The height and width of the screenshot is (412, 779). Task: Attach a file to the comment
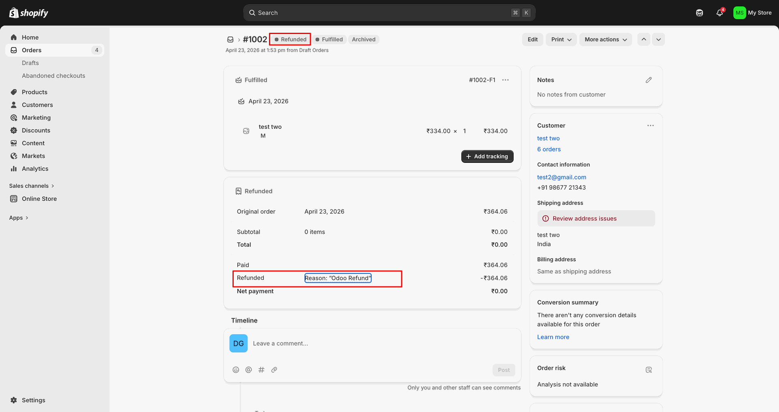(274, 370)
